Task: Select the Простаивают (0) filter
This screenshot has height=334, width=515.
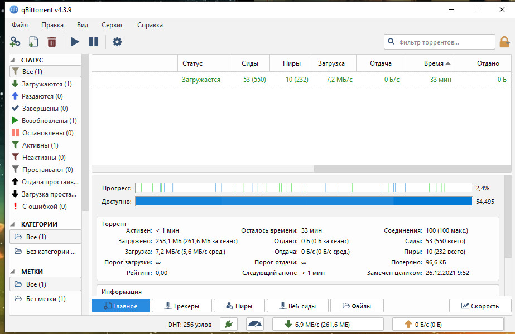Action: pyautogui.click(x=46, y=169)
